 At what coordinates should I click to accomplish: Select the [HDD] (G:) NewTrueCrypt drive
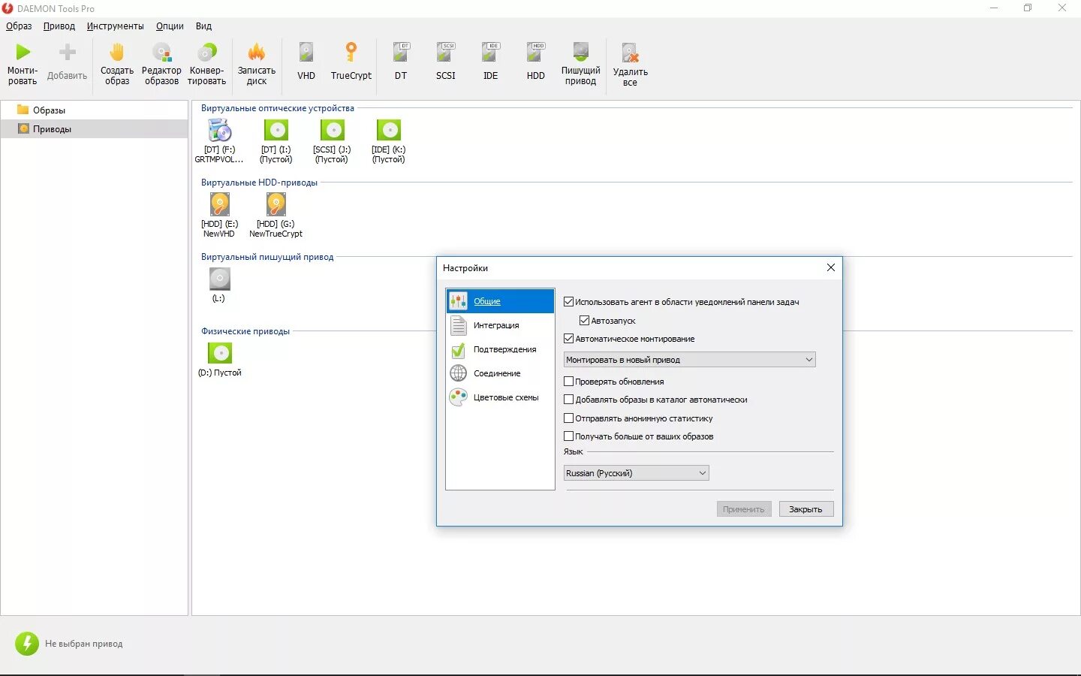point(276,215)
